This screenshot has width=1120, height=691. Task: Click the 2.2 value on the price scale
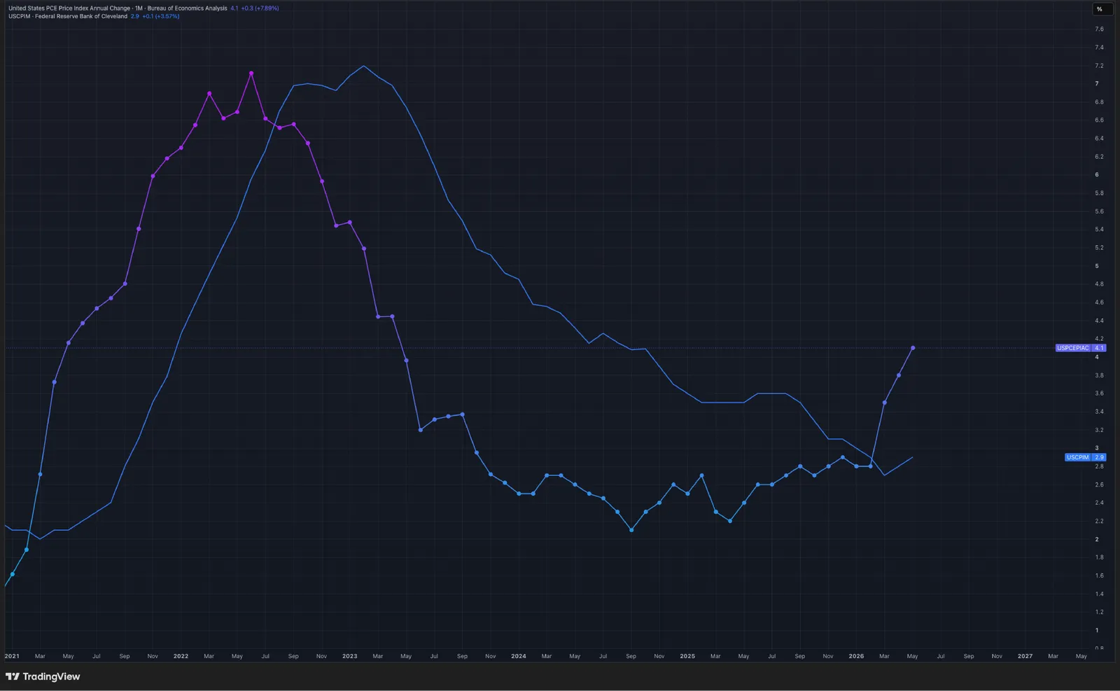coord(1099,521)
